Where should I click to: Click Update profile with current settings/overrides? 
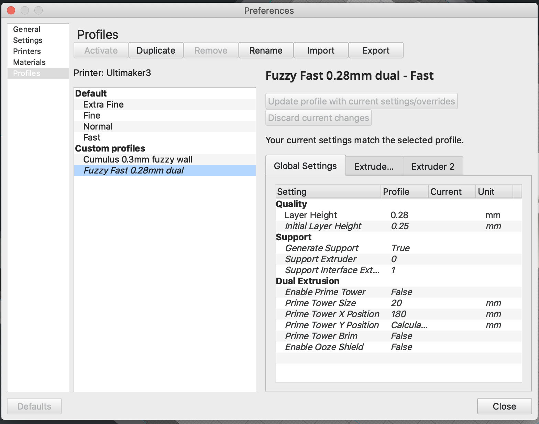point(362,101)
